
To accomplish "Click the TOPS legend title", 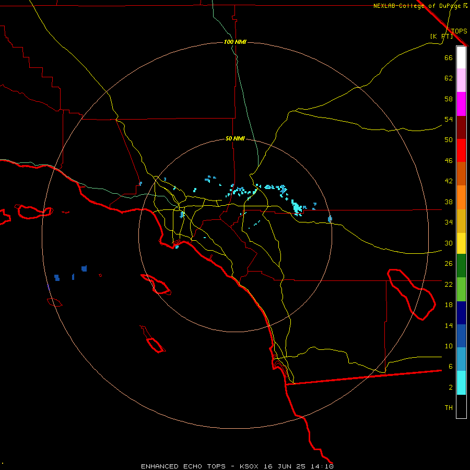I will pos(459,31).
